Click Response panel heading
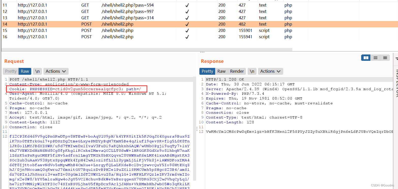398x189 pixels. tap(212, 61)
